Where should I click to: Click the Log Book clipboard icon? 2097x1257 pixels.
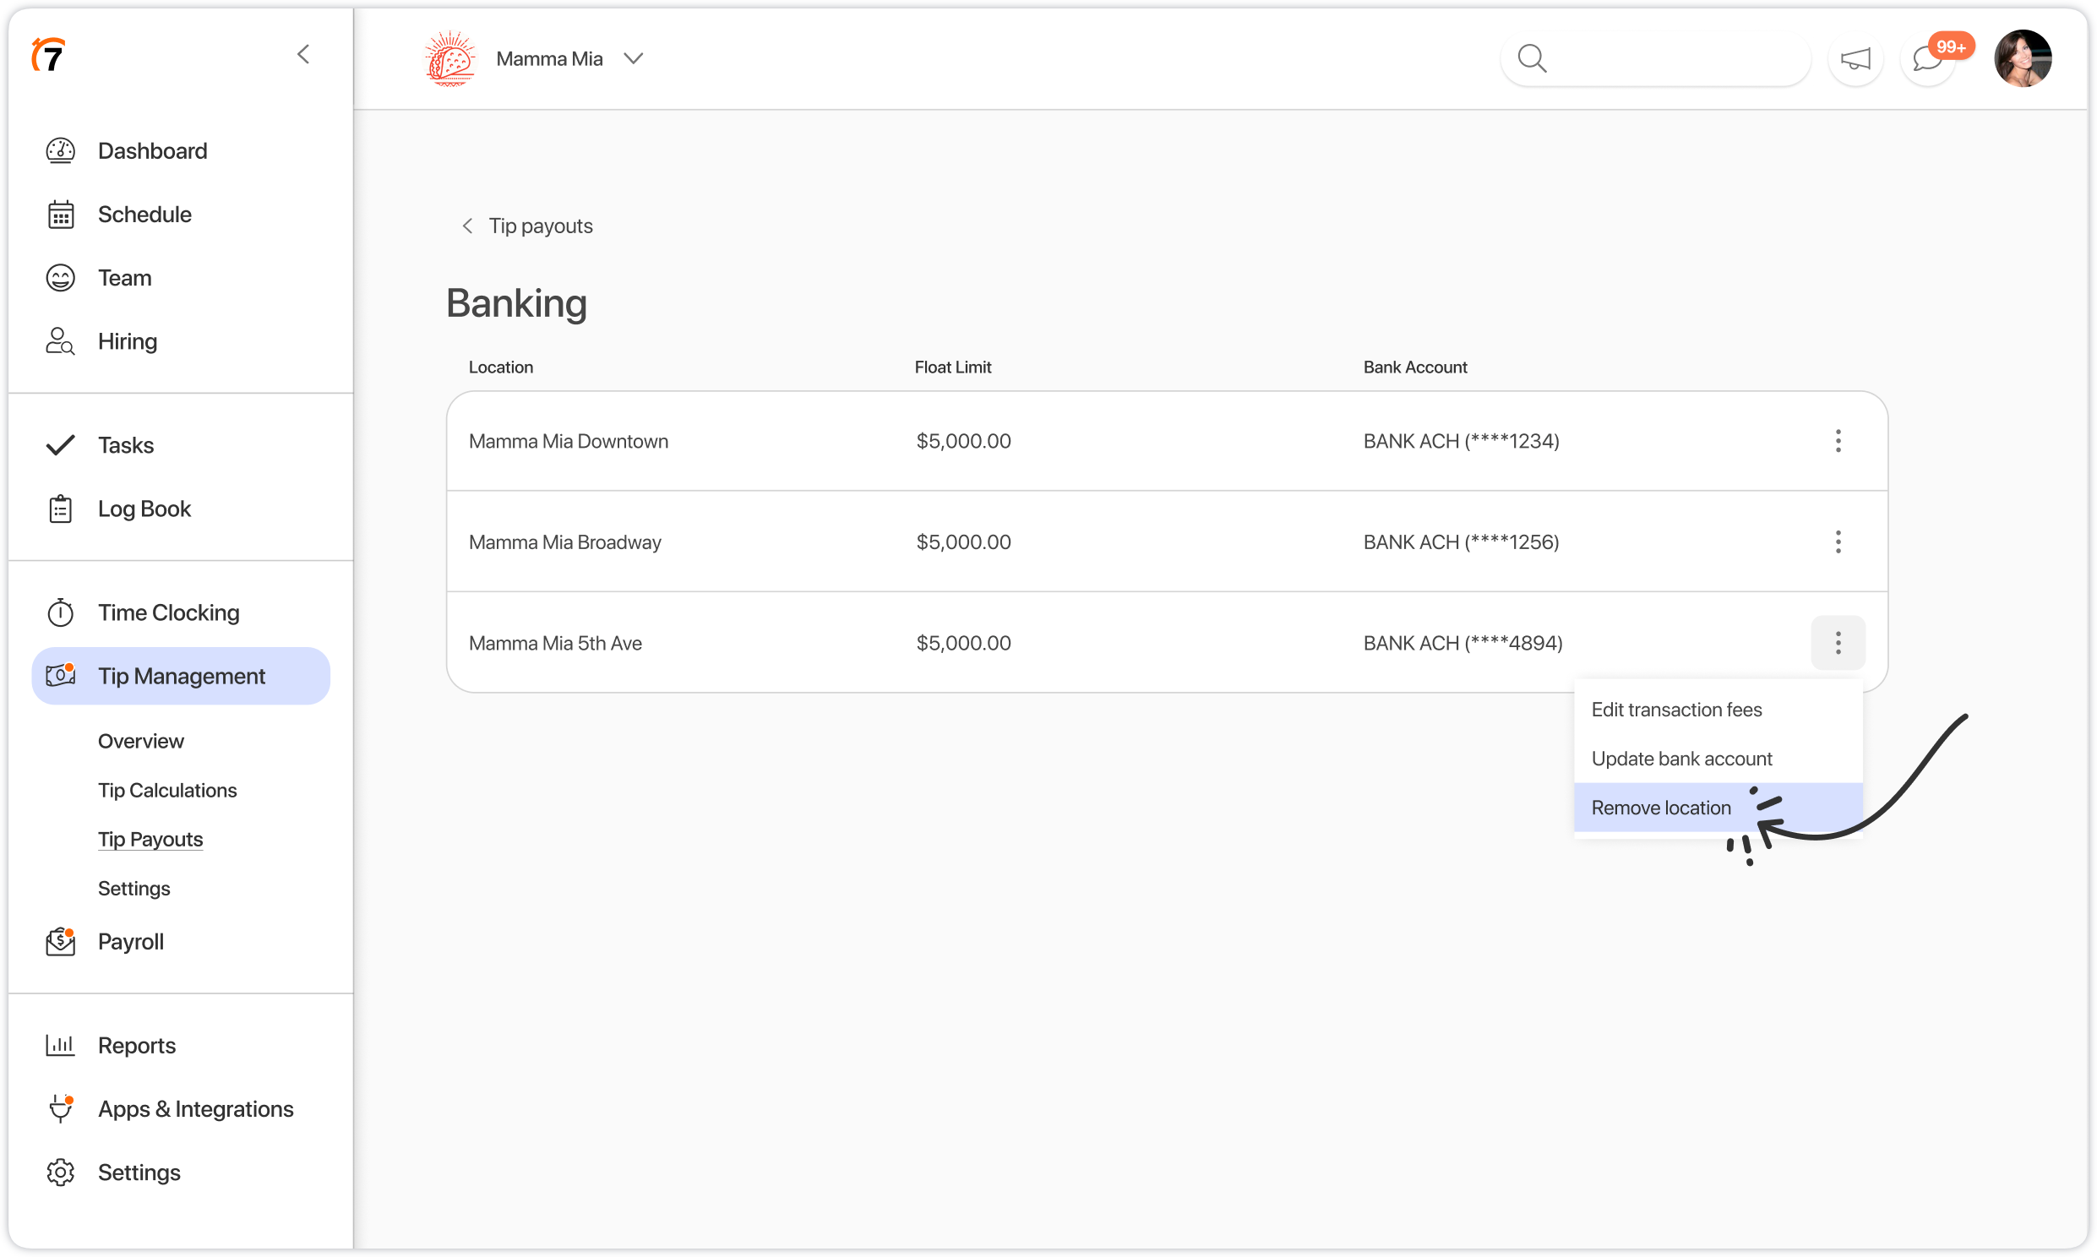(x=60, y=509)
